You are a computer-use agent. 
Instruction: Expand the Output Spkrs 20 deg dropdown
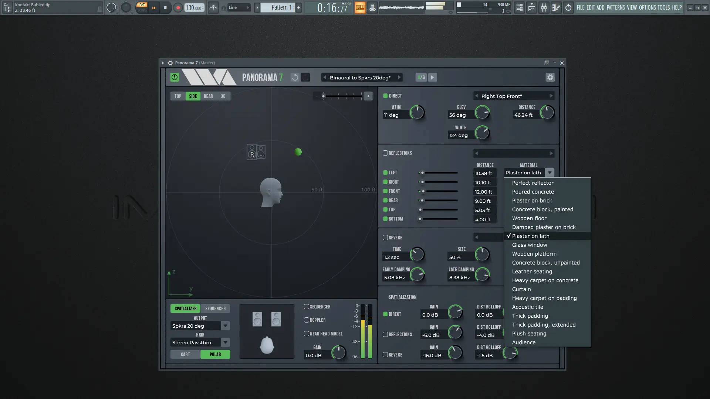click(225, 326)
